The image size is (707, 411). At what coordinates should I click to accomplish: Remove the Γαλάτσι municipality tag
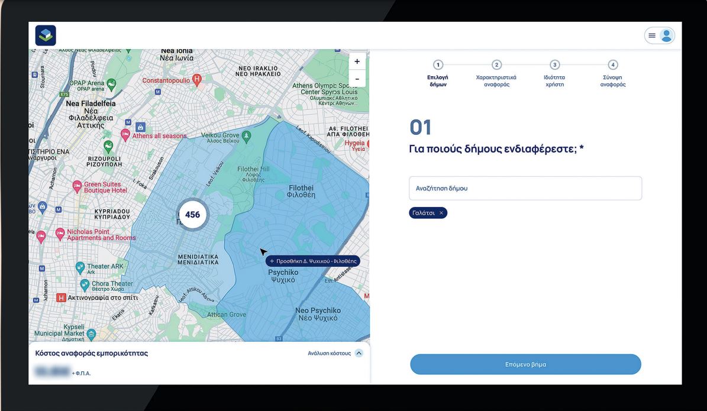[x=441, y=213]
